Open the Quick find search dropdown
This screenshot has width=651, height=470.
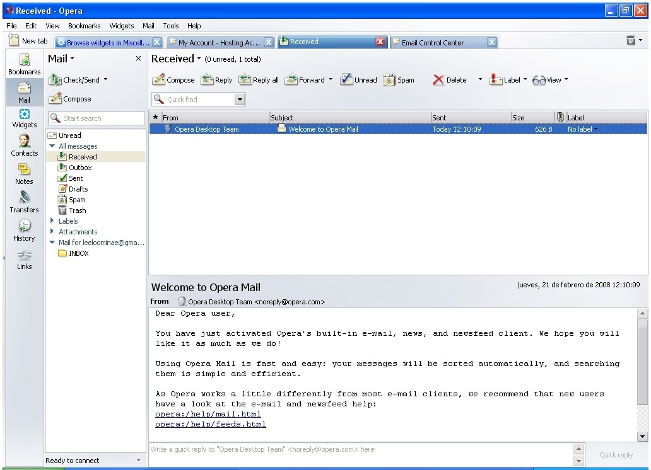click(239, 99)
